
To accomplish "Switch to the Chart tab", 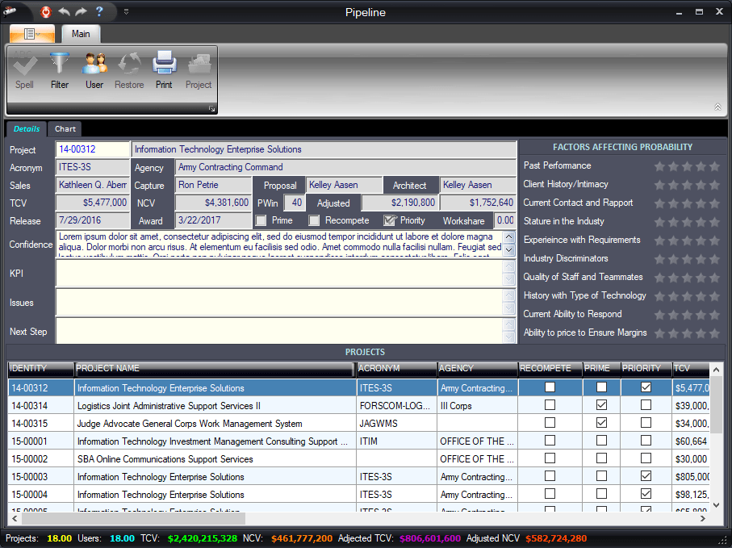I will [65, 129].
